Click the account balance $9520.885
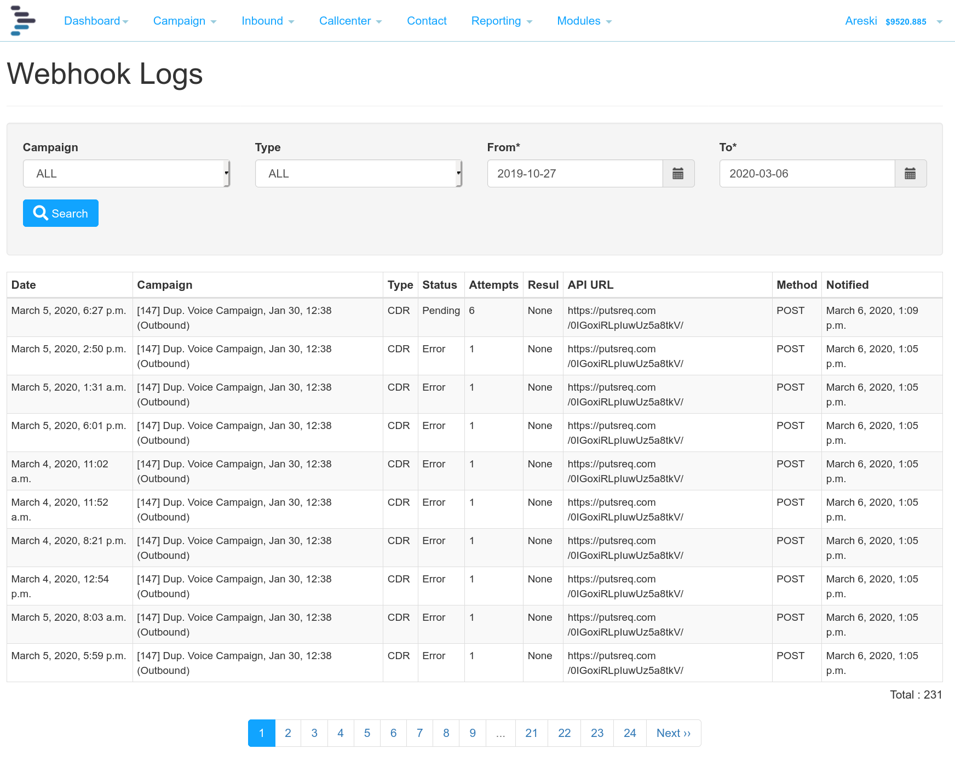 click(x=906, y=22)
